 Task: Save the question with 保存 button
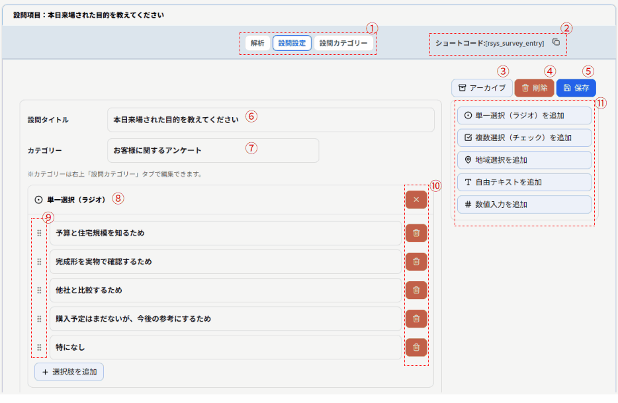click(576, 87)
